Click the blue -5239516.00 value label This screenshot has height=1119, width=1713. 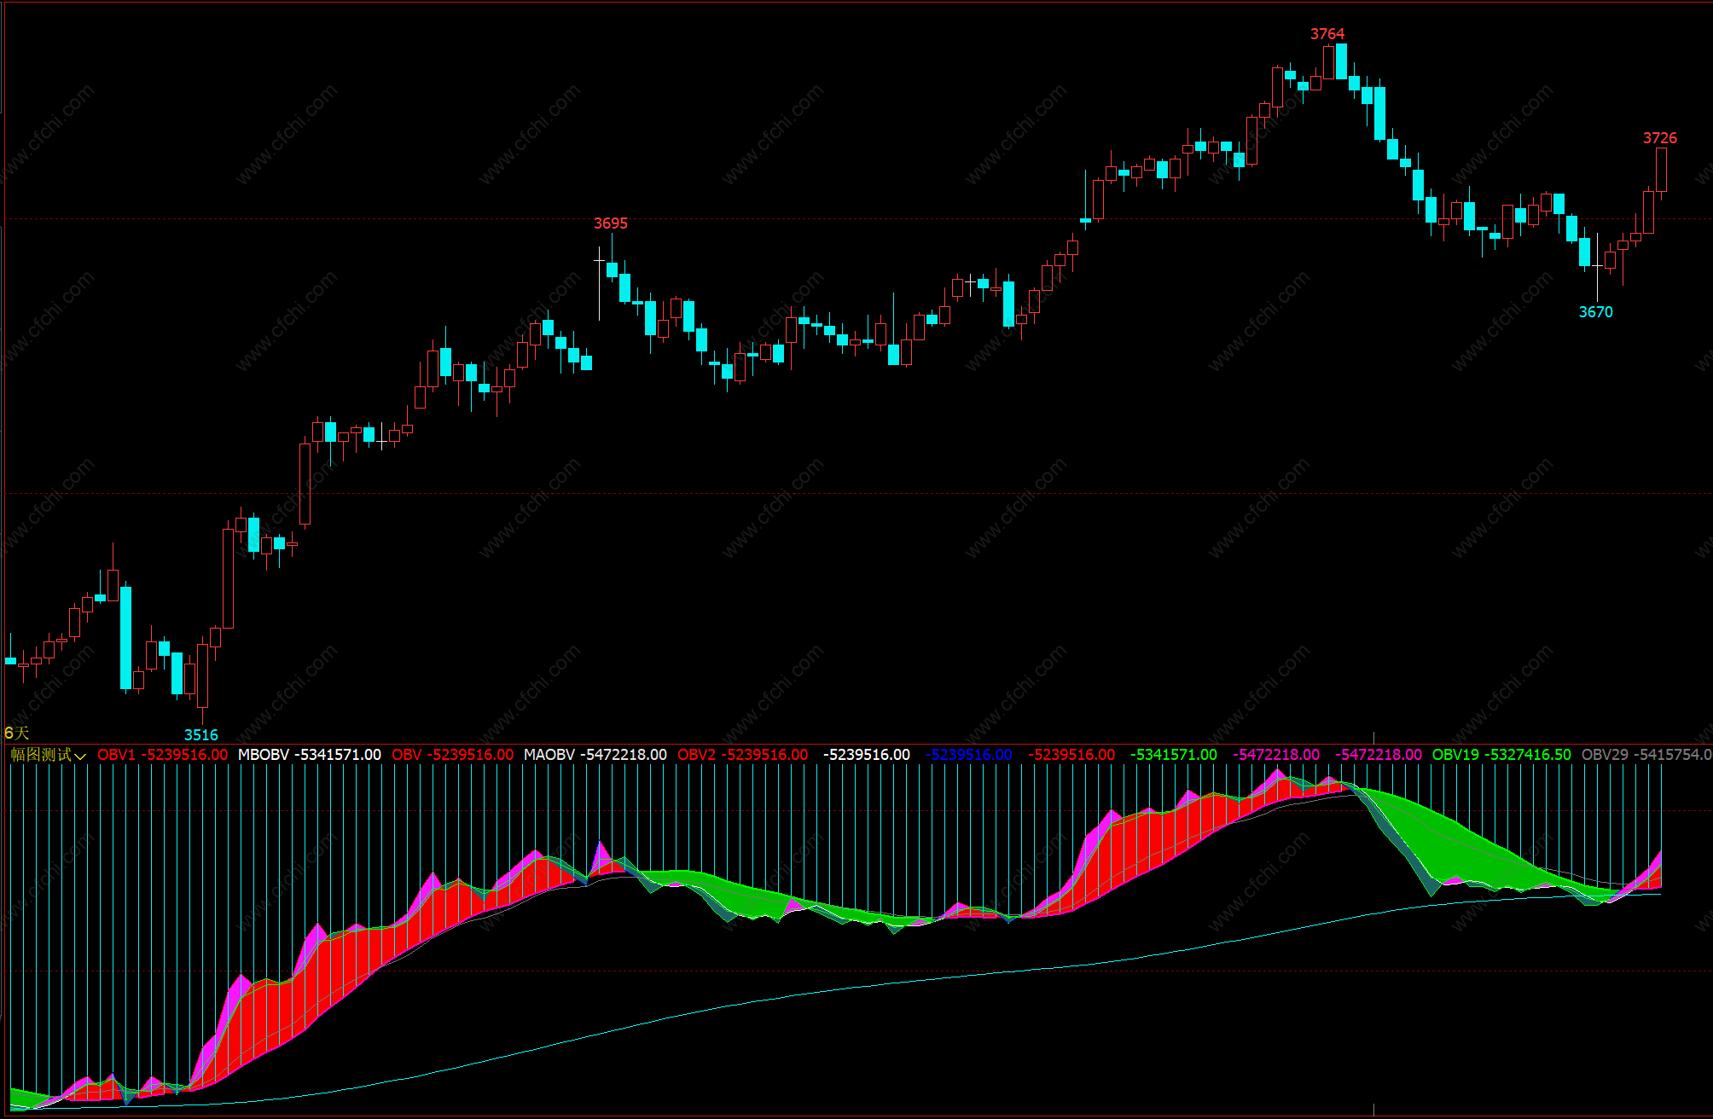(x=968, y=755)
